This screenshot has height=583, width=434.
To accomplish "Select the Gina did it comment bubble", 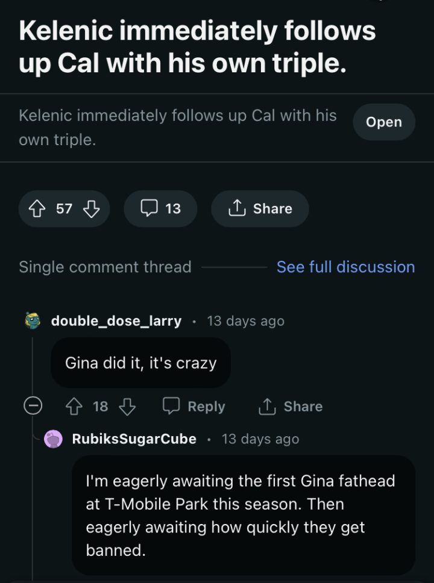I will point(140,363).
